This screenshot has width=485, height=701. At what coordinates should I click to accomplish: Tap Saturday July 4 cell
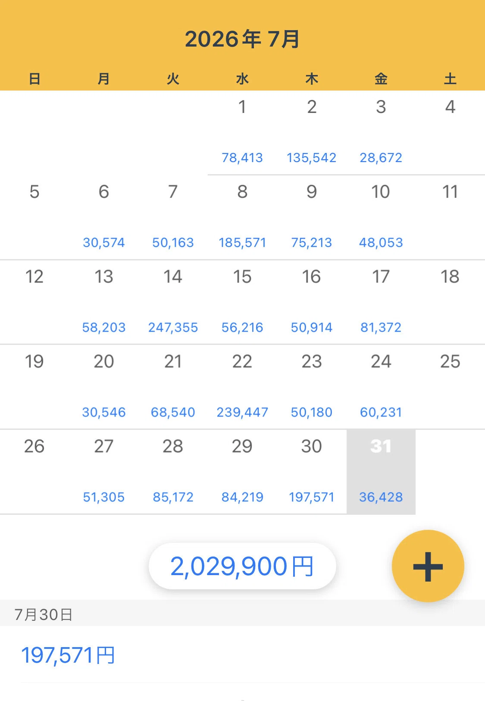pos(450,132)
